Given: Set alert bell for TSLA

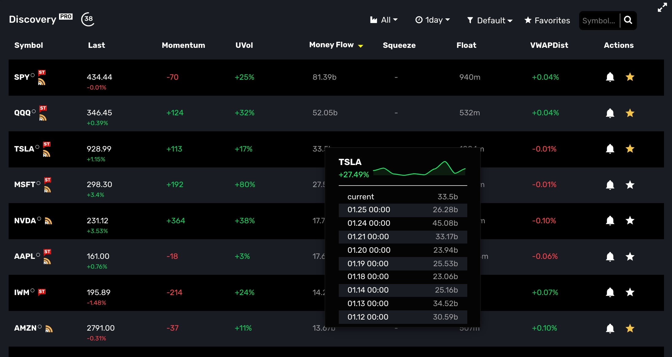Looking at the screenshot, I should click(610, 149).
